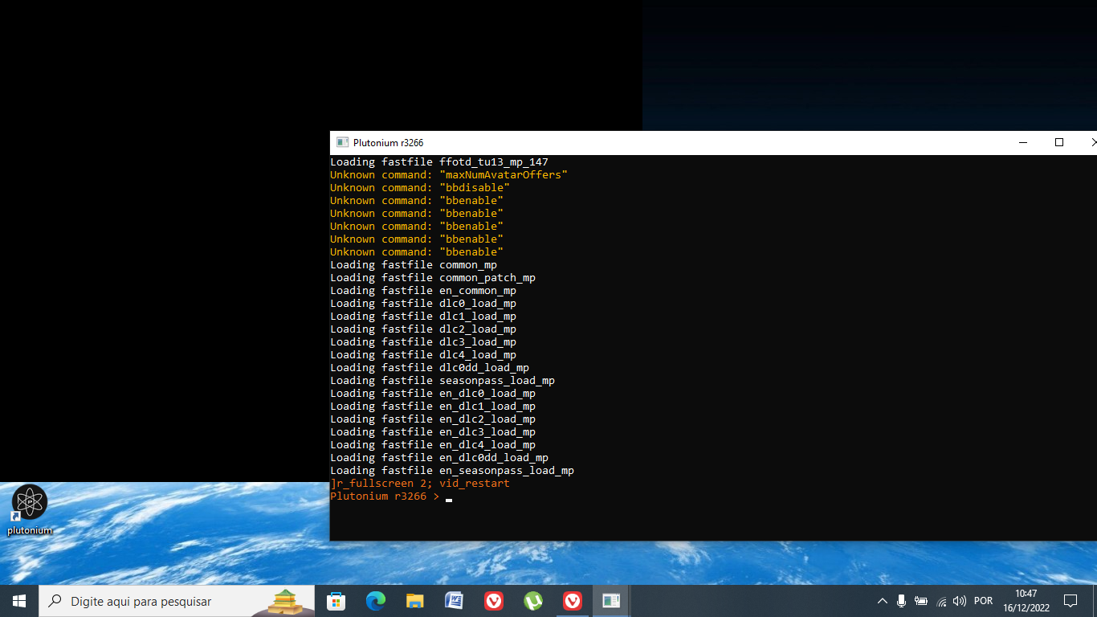Click the microphone tray icon
Screen dimensions: 1097x617
pos(901,601)
